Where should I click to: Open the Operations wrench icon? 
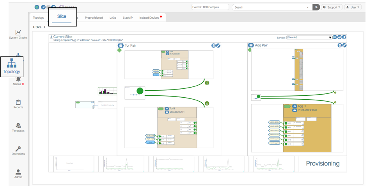pos(18,151)
